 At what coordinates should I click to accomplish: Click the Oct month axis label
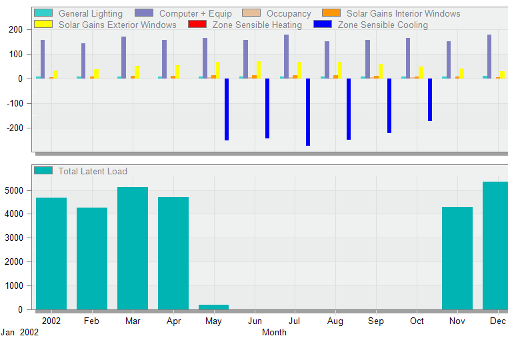pyautogui.click(x=417, y=321)
